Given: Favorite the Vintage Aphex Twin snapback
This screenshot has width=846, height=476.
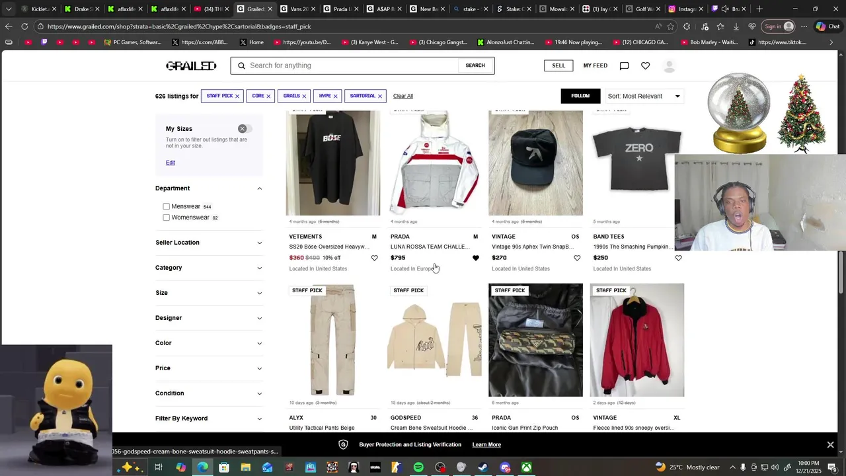Looking at the screenshot, I should tap(577, 258).
